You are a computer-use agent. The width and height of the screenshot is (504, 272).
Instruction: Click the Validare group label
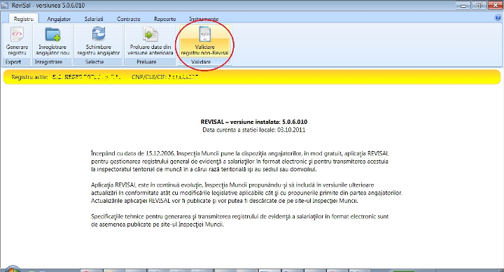(201, 62)
